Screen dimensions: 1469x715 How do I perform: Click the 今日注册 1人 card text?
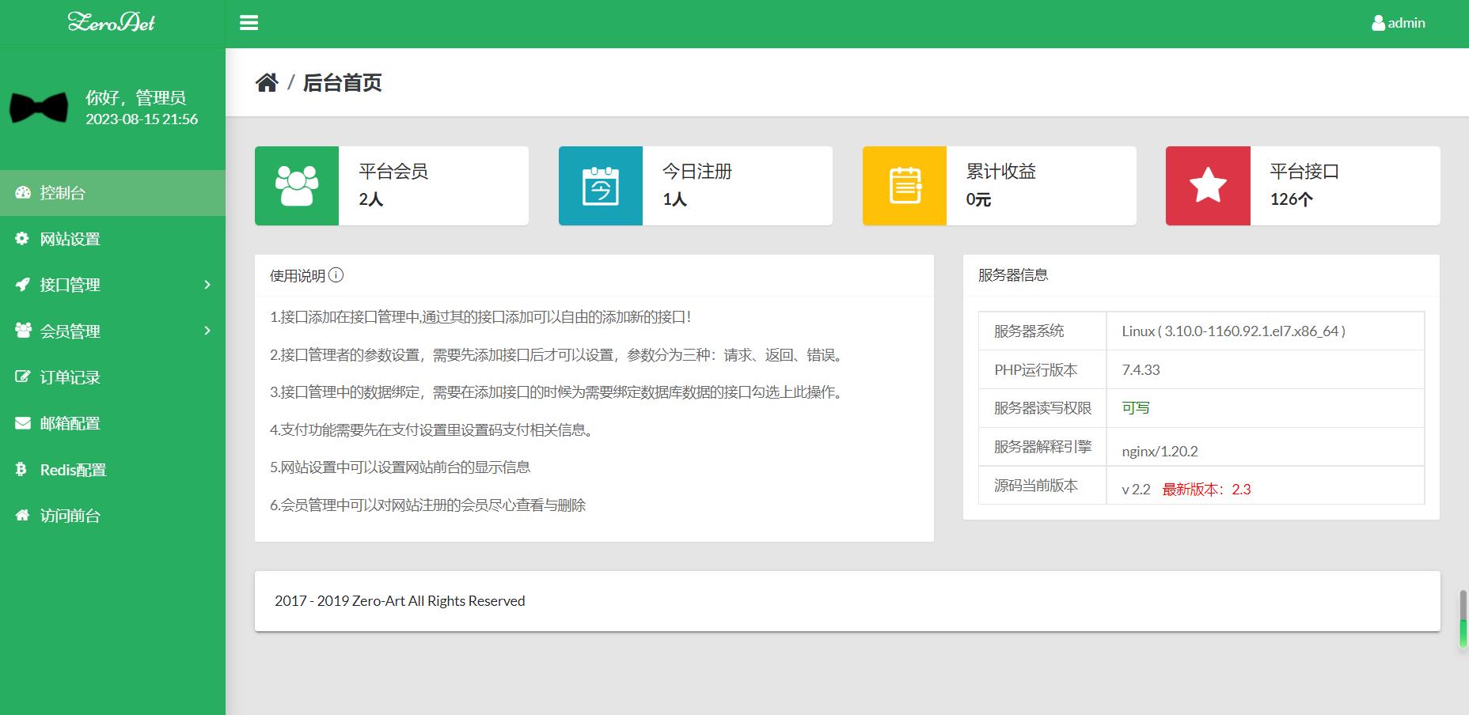[x=697, y=185]
